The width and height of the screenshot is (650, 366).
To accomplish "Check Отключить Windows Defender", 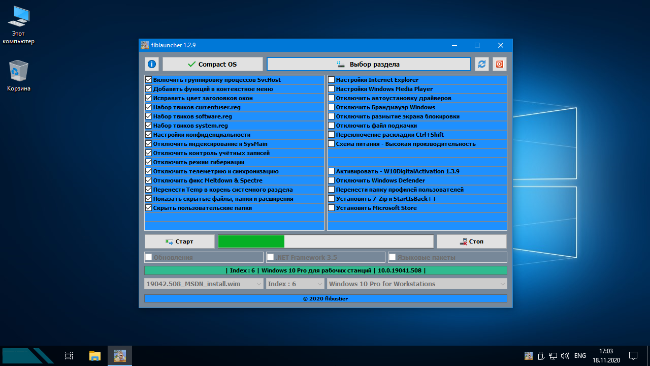I will [x=332, y=180].
